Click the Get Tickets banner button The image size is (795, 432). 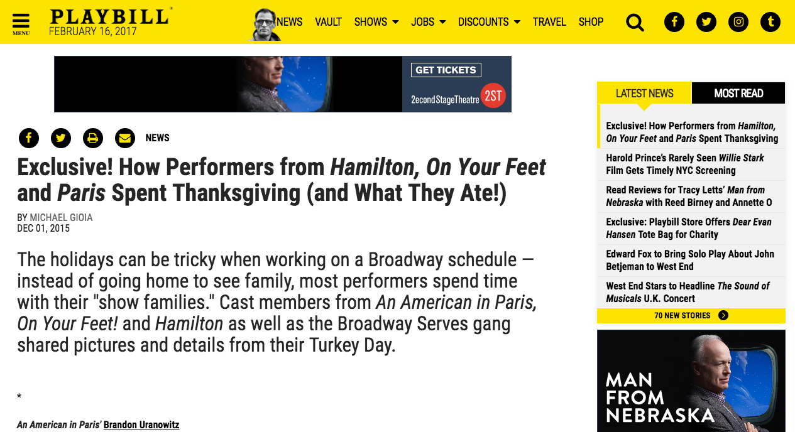click(x=446, y=70)
